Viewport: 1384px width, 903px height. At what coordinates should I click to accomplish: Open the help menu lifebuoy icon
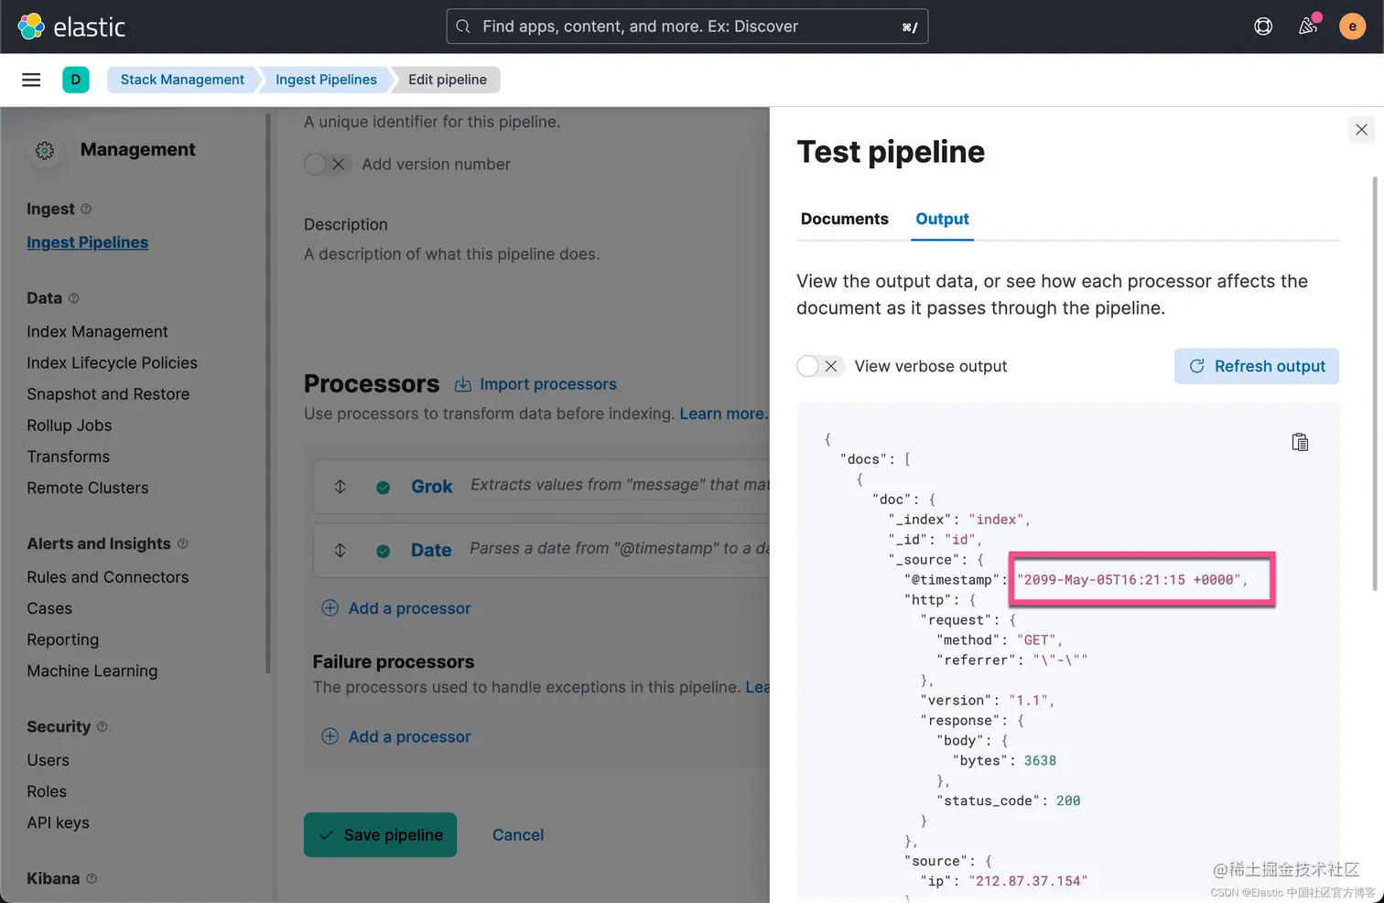click(x=1263, y=27)
